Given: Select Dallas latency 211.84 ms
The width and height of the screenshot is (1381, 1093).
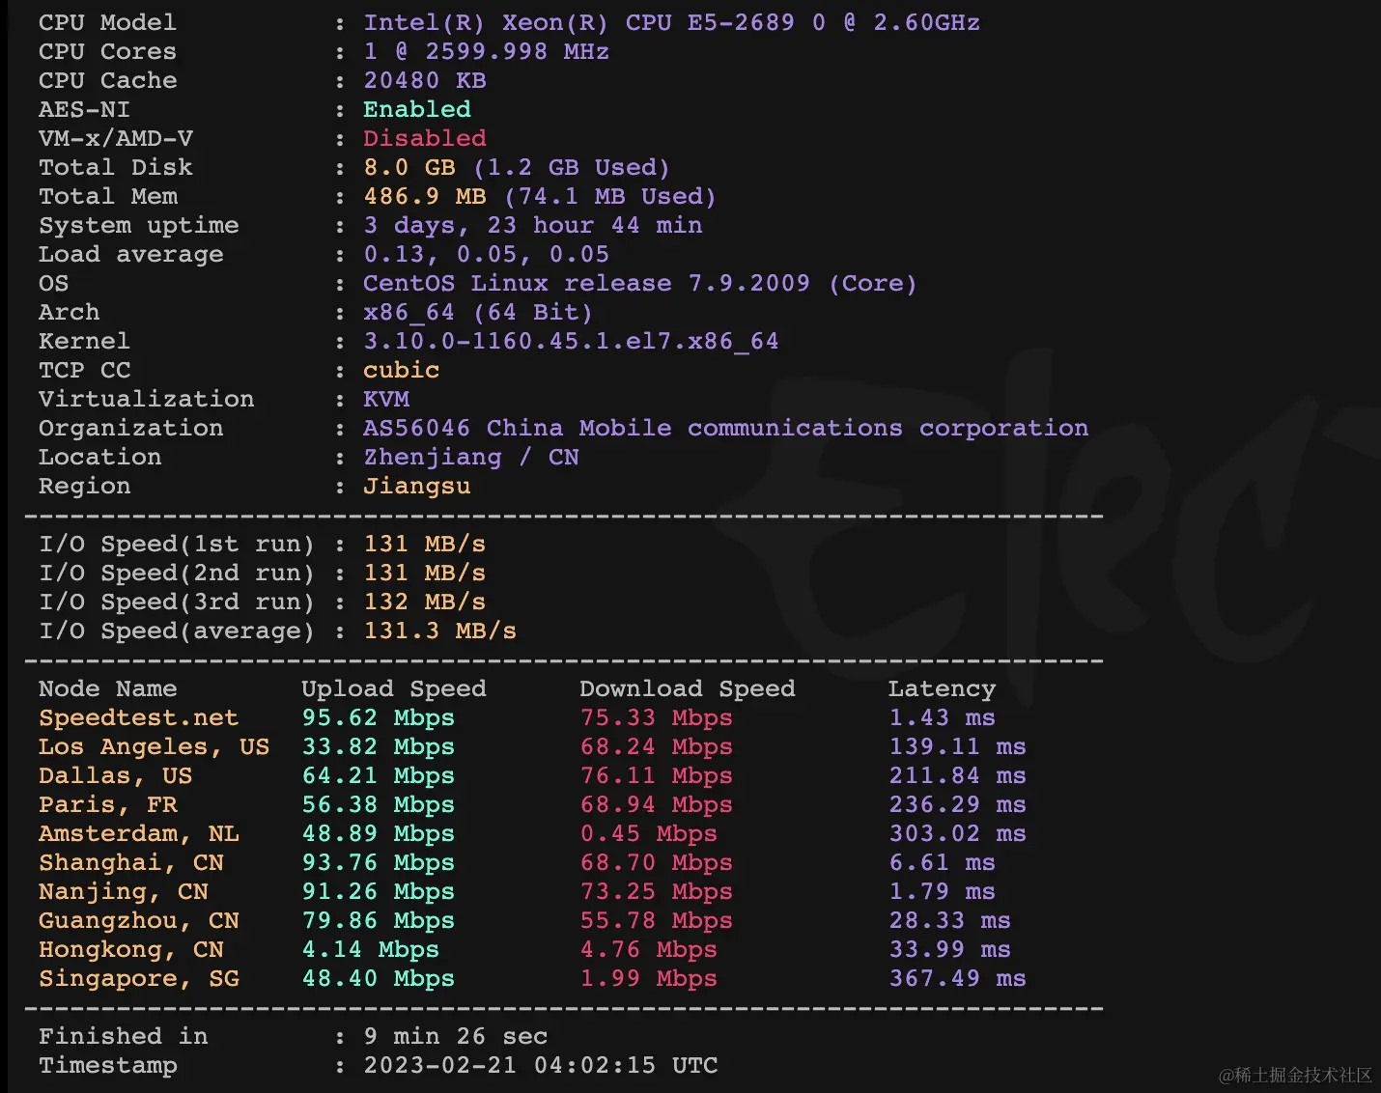Looking at the screenshot, I should [x=957, y=775].
